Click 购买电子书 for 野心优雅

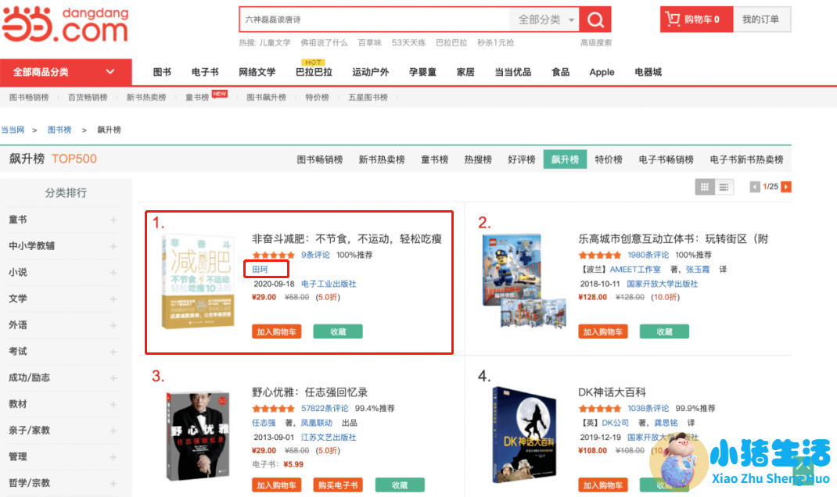coord(338,485)
